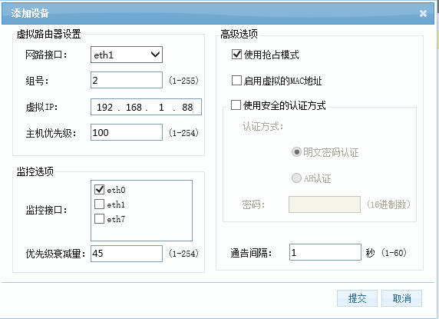This screenshot has height=319, width=439.
Task: Click the (16进制数) hint text
Action: coord(388,204)
